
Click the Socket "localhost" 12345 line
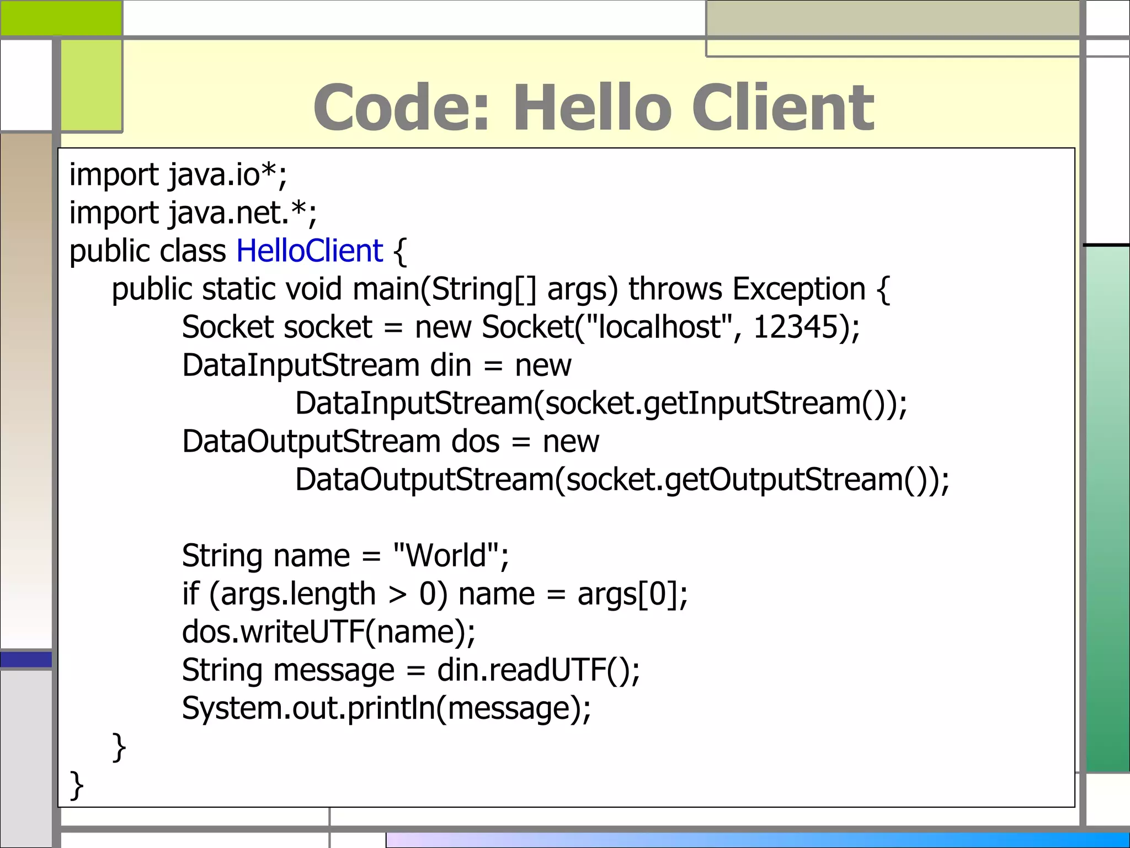tap(520, 327)
